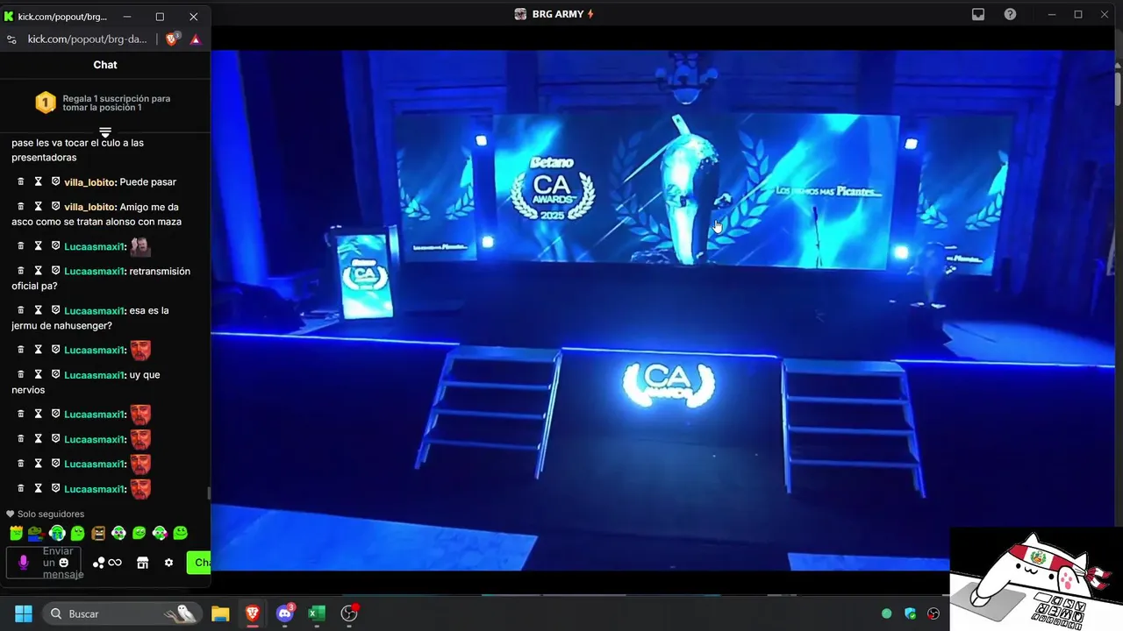Timeout user on "retransmisión oficial pa?" message
The height and width of the screenshot is (631, 1123).
pos(38,271)
